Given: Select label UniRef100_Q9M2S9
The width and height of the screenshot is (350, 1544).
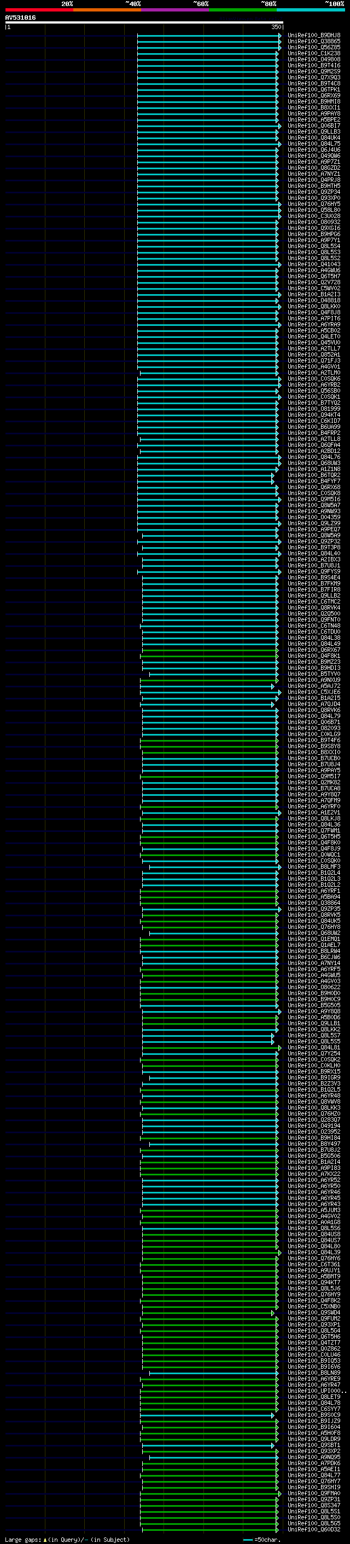Looking at the screenshot, I should click(314, 71).
